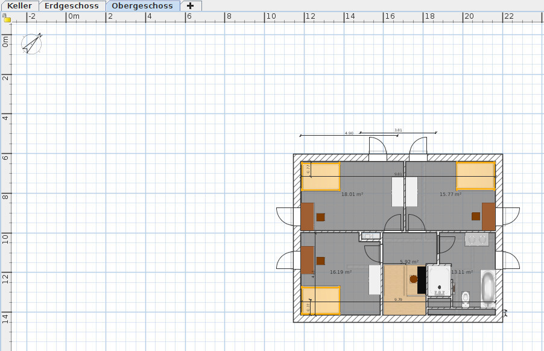Add a new level with plus tab
This screenshot has width=544, height=351.
tap(191, 5)
